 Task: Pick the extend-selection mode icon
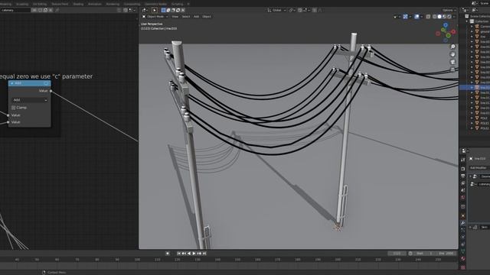[x=168, y=10]
